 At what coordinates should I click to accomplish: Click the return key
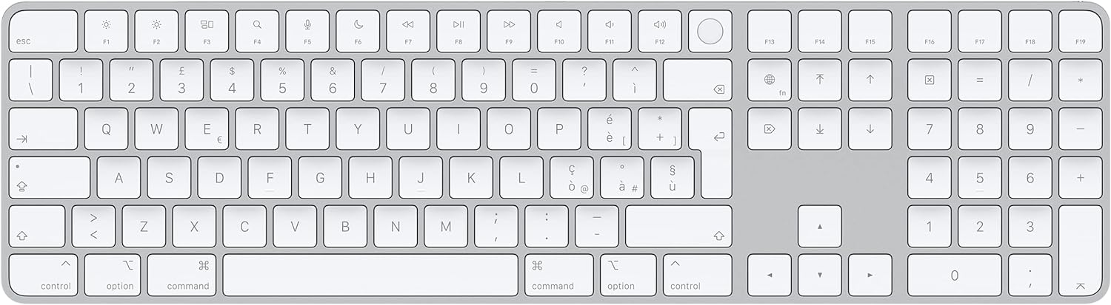click(711, 153)
